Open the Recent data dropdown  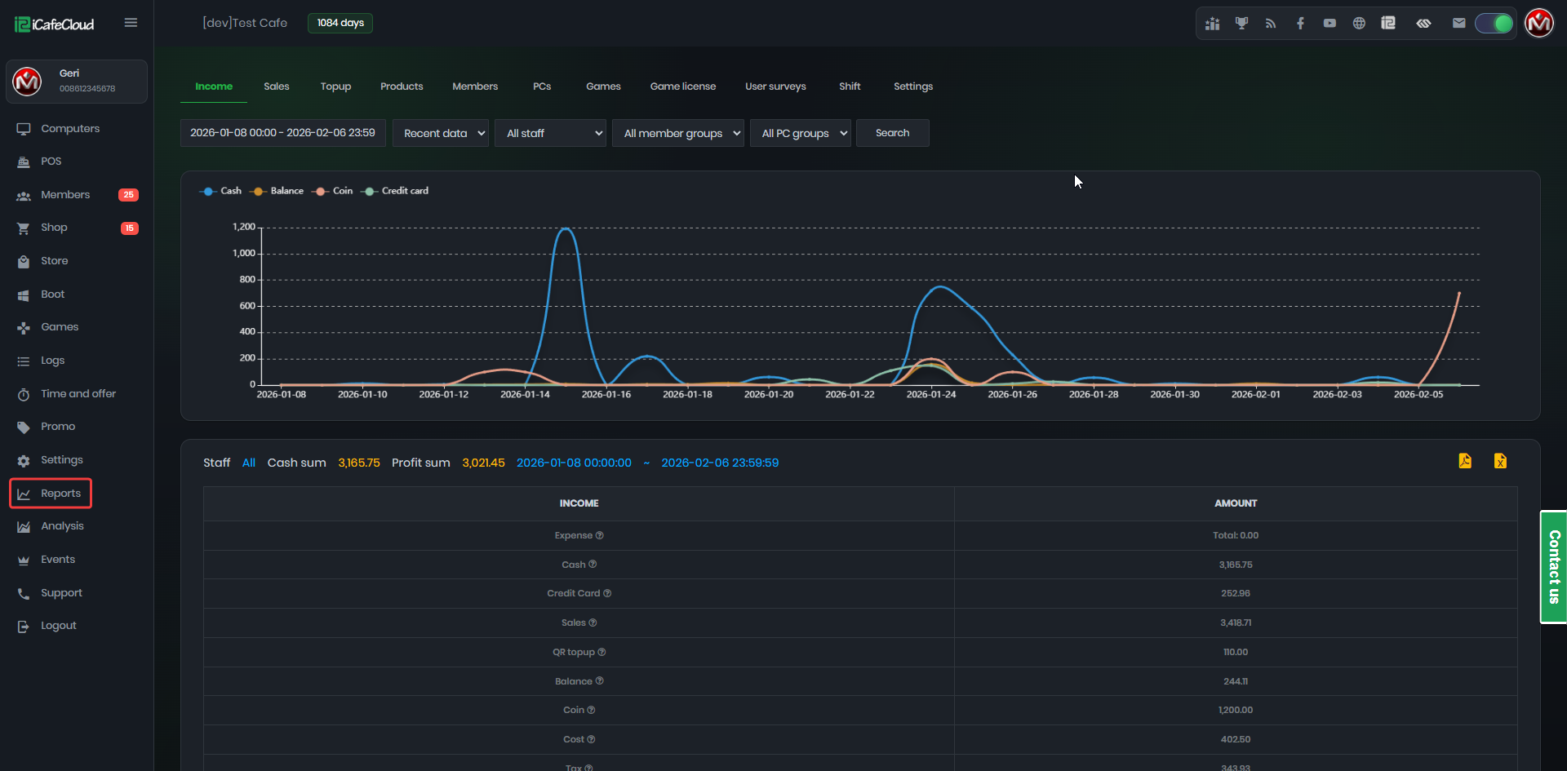441,133
